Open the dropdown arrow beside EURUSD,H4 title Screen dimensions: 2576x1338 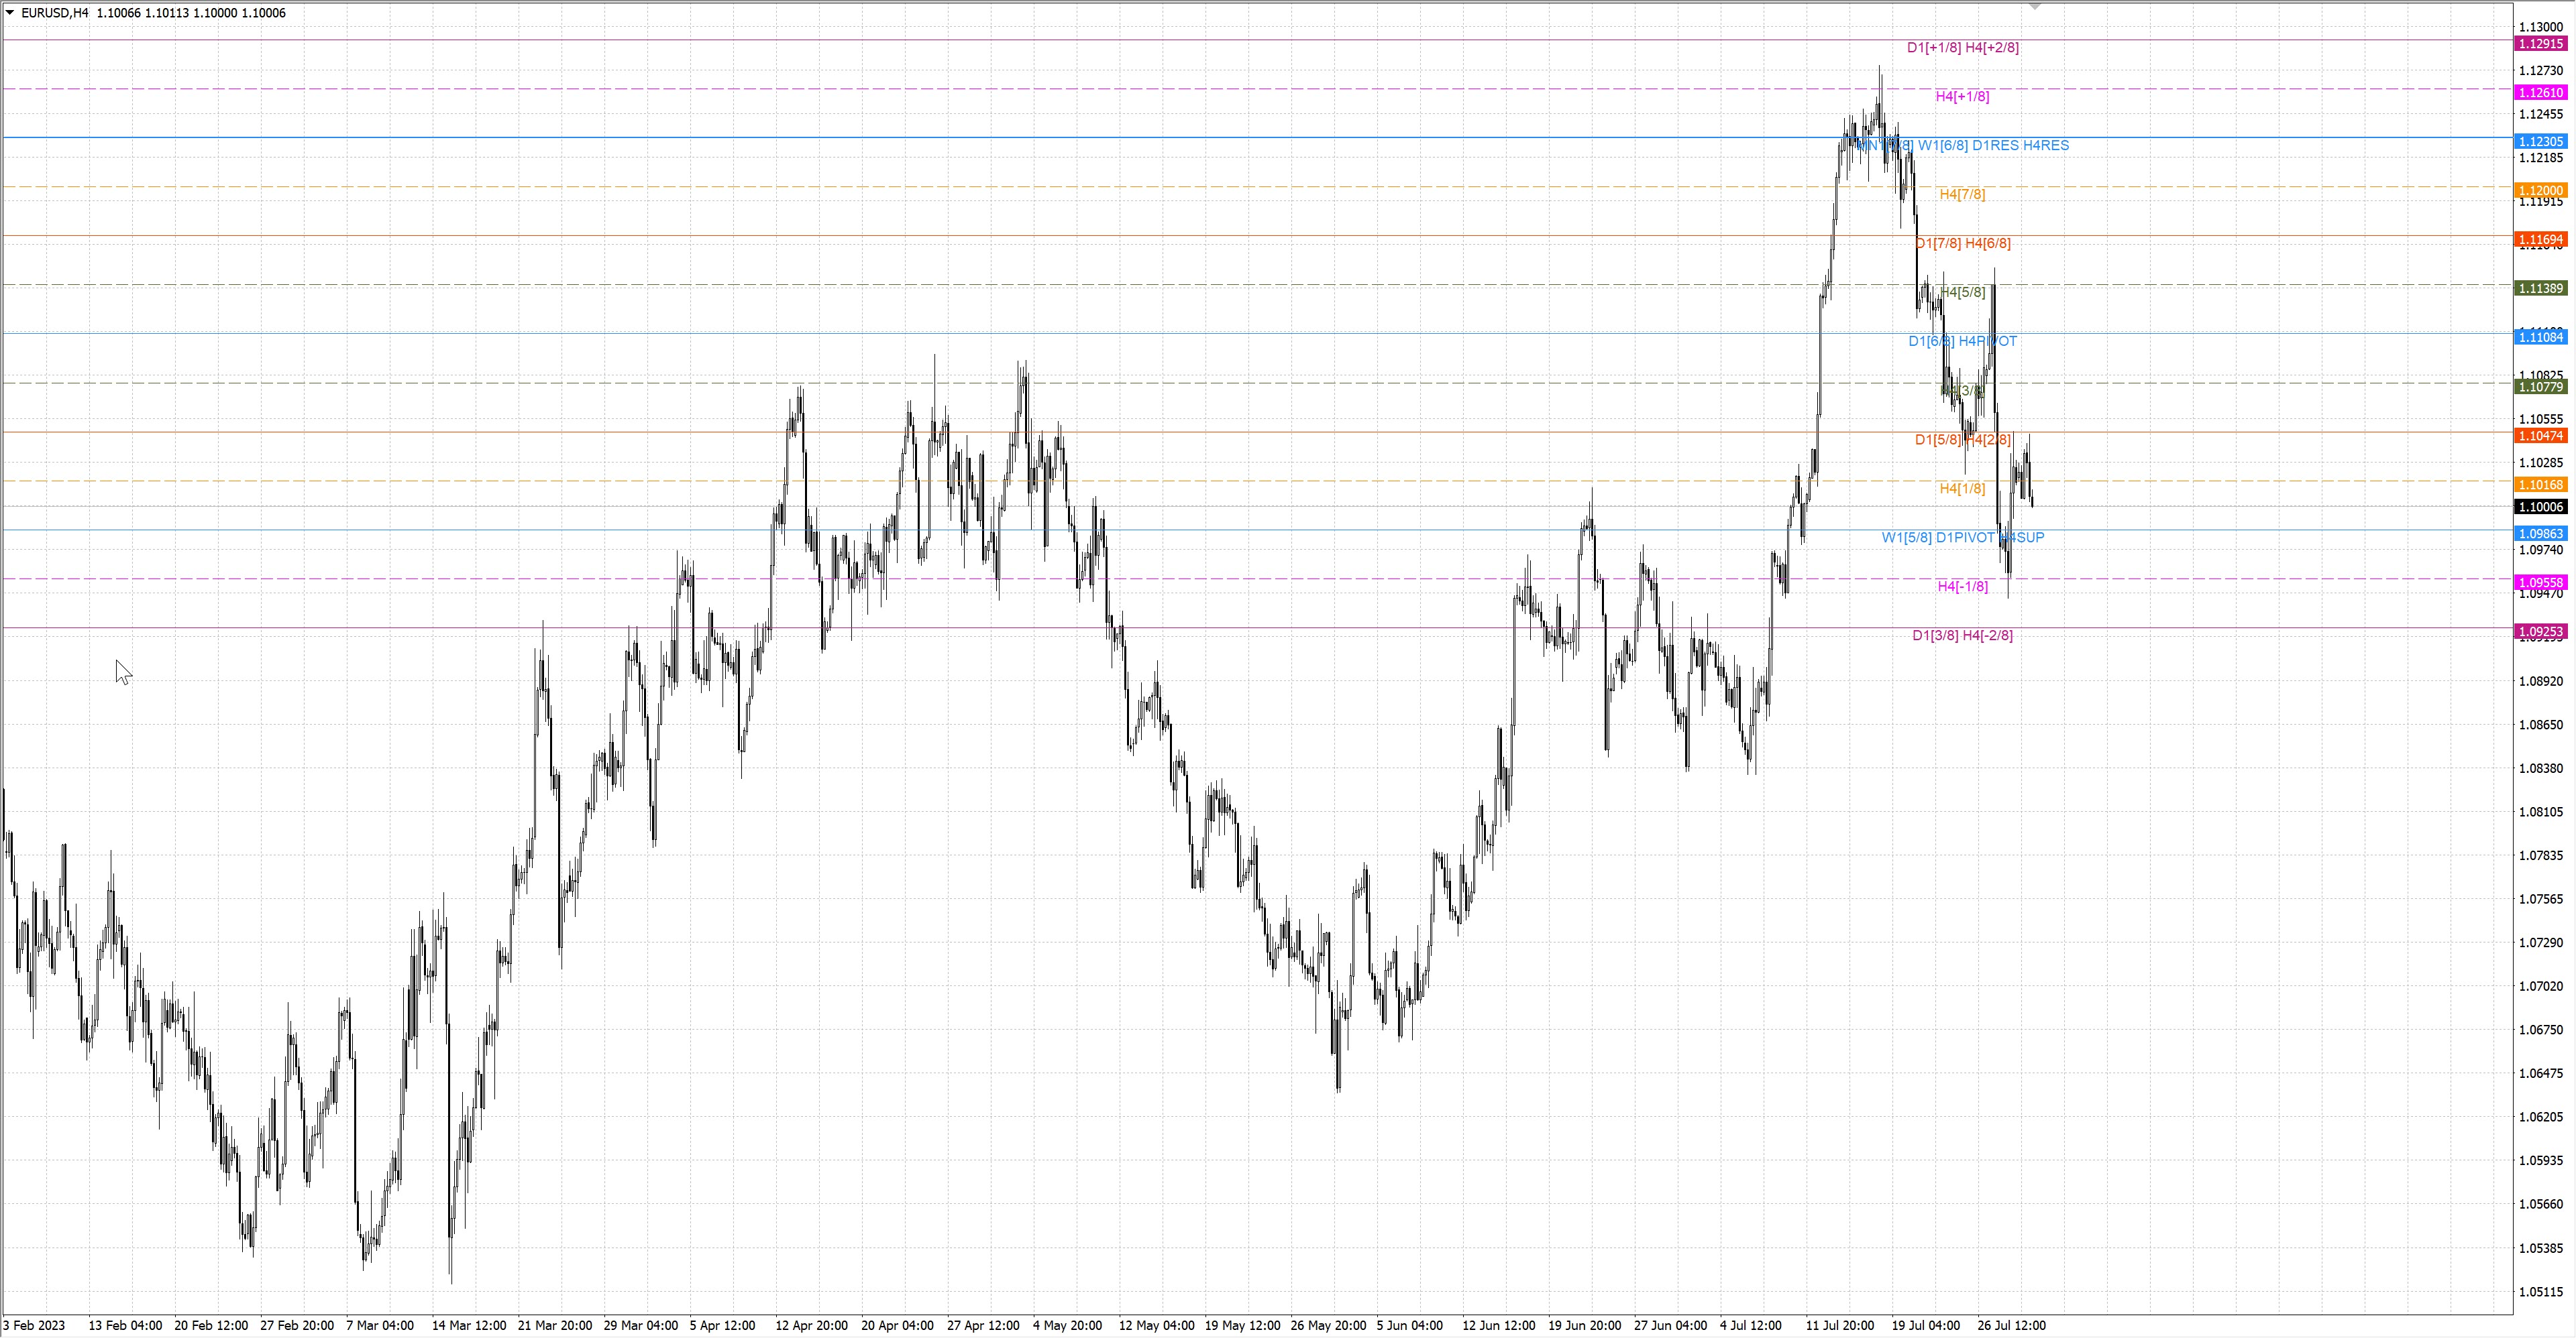point(10,13)
